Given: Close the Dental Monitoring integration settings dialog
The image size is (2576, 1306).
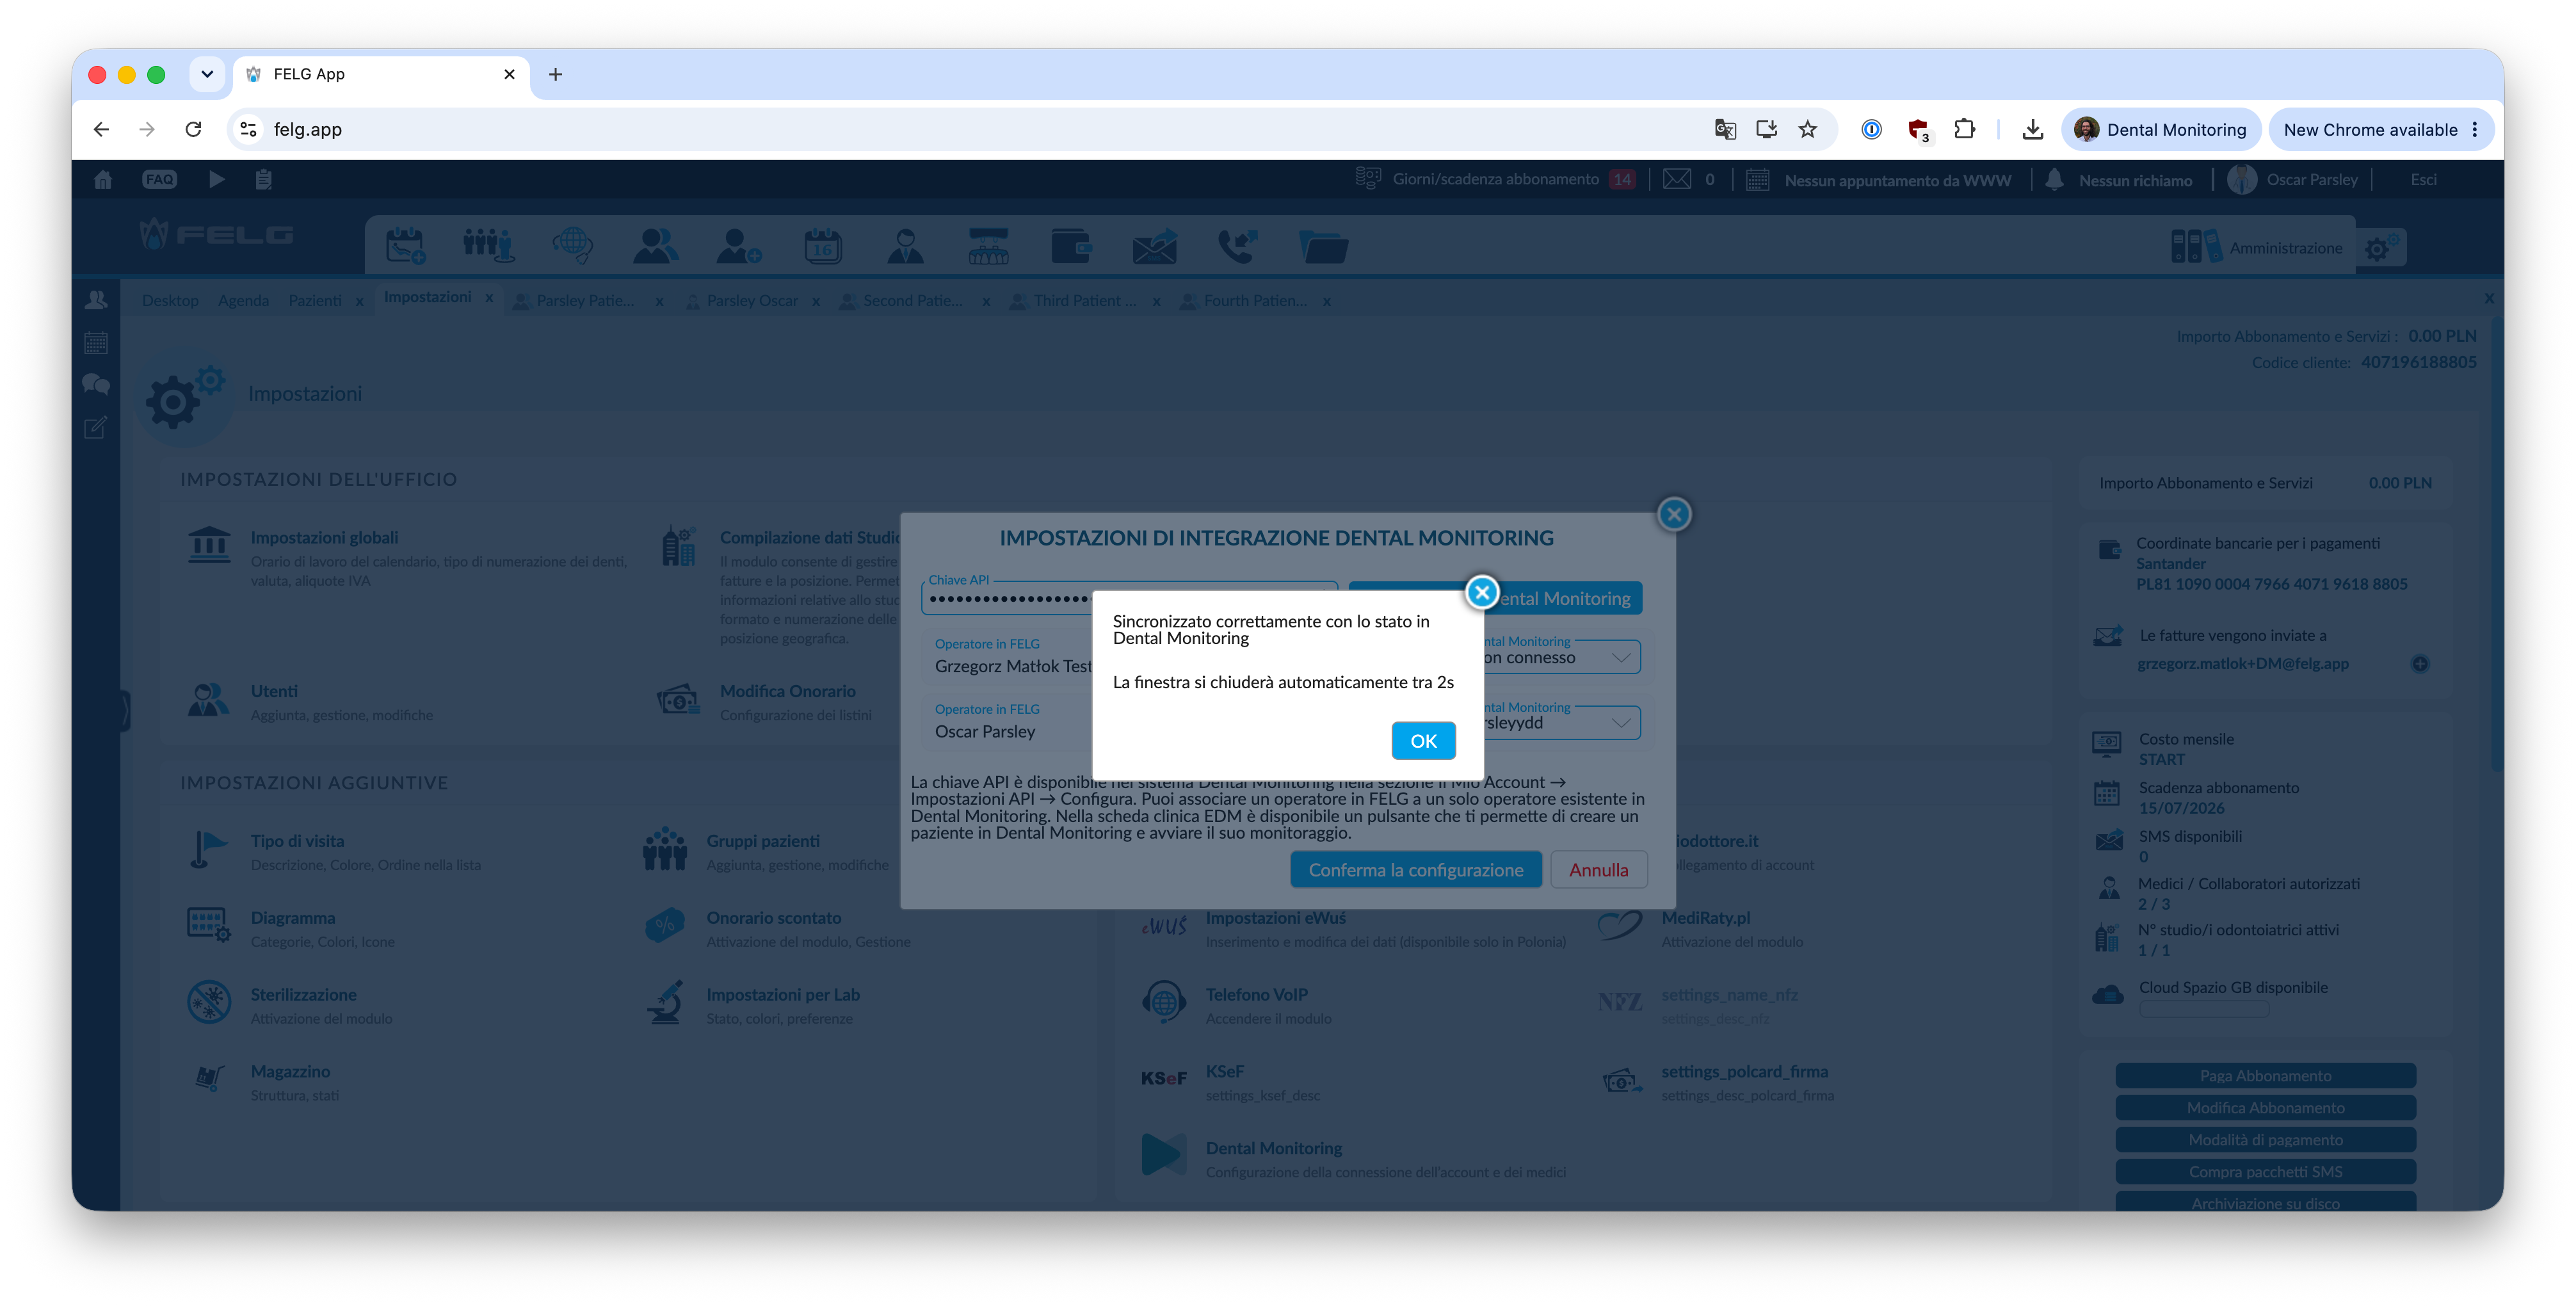Looking at the screenshot, I should (1674, 514).
